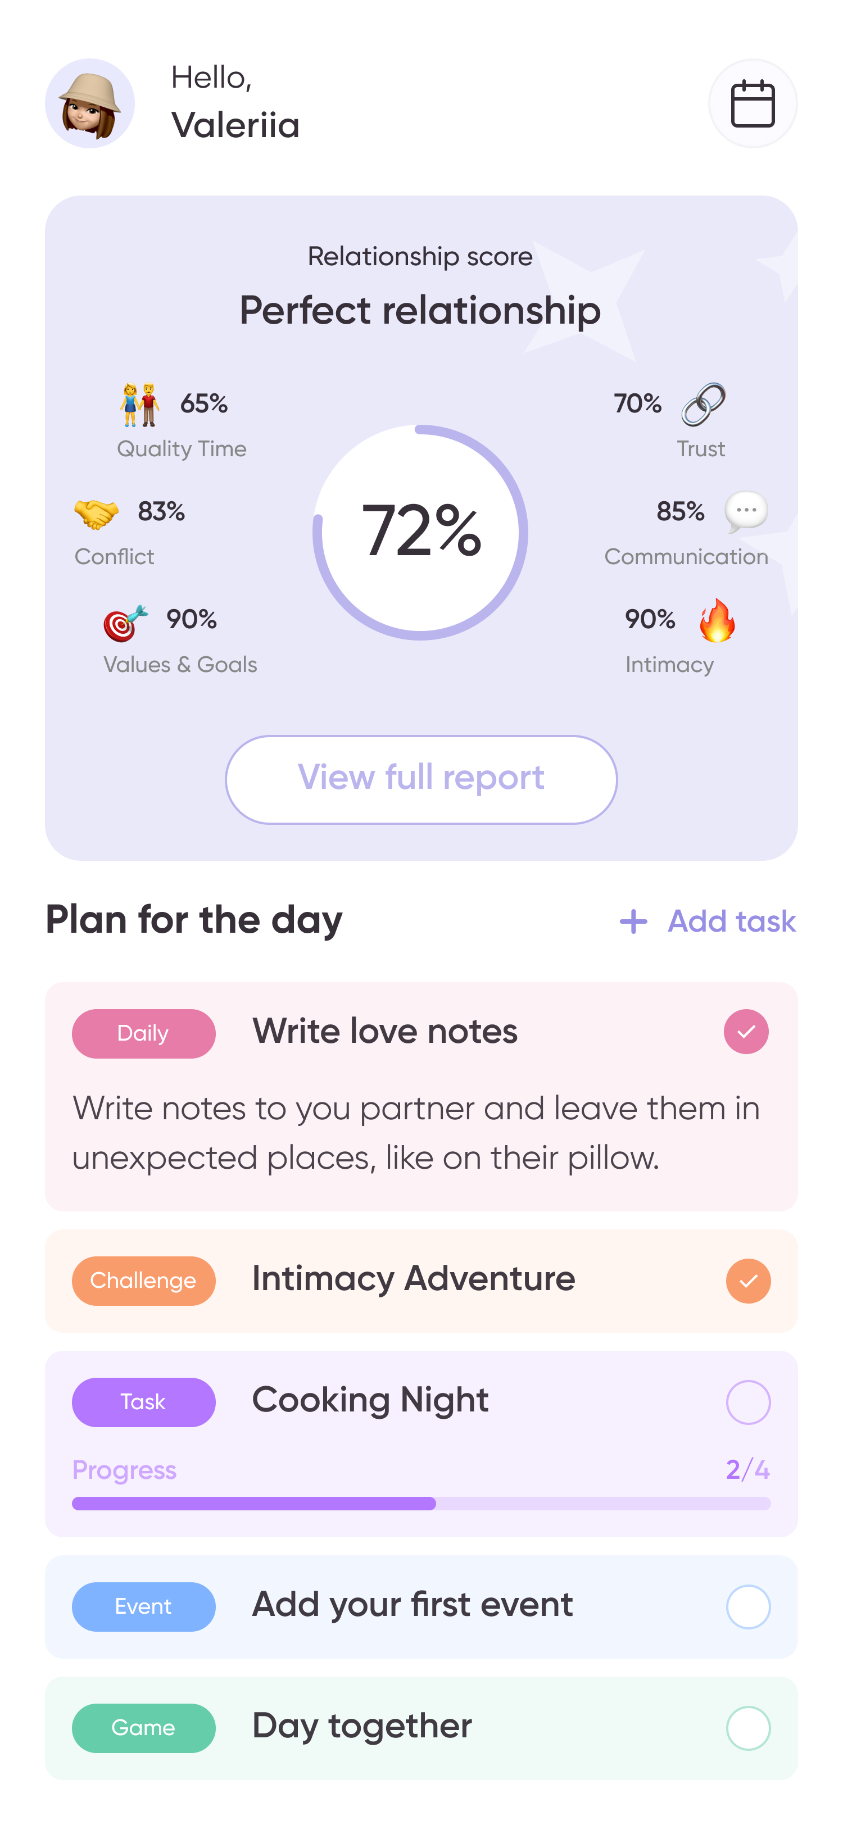Tap the Communication speech bubble icon
843x1825 pixels.
coord(746,511)
